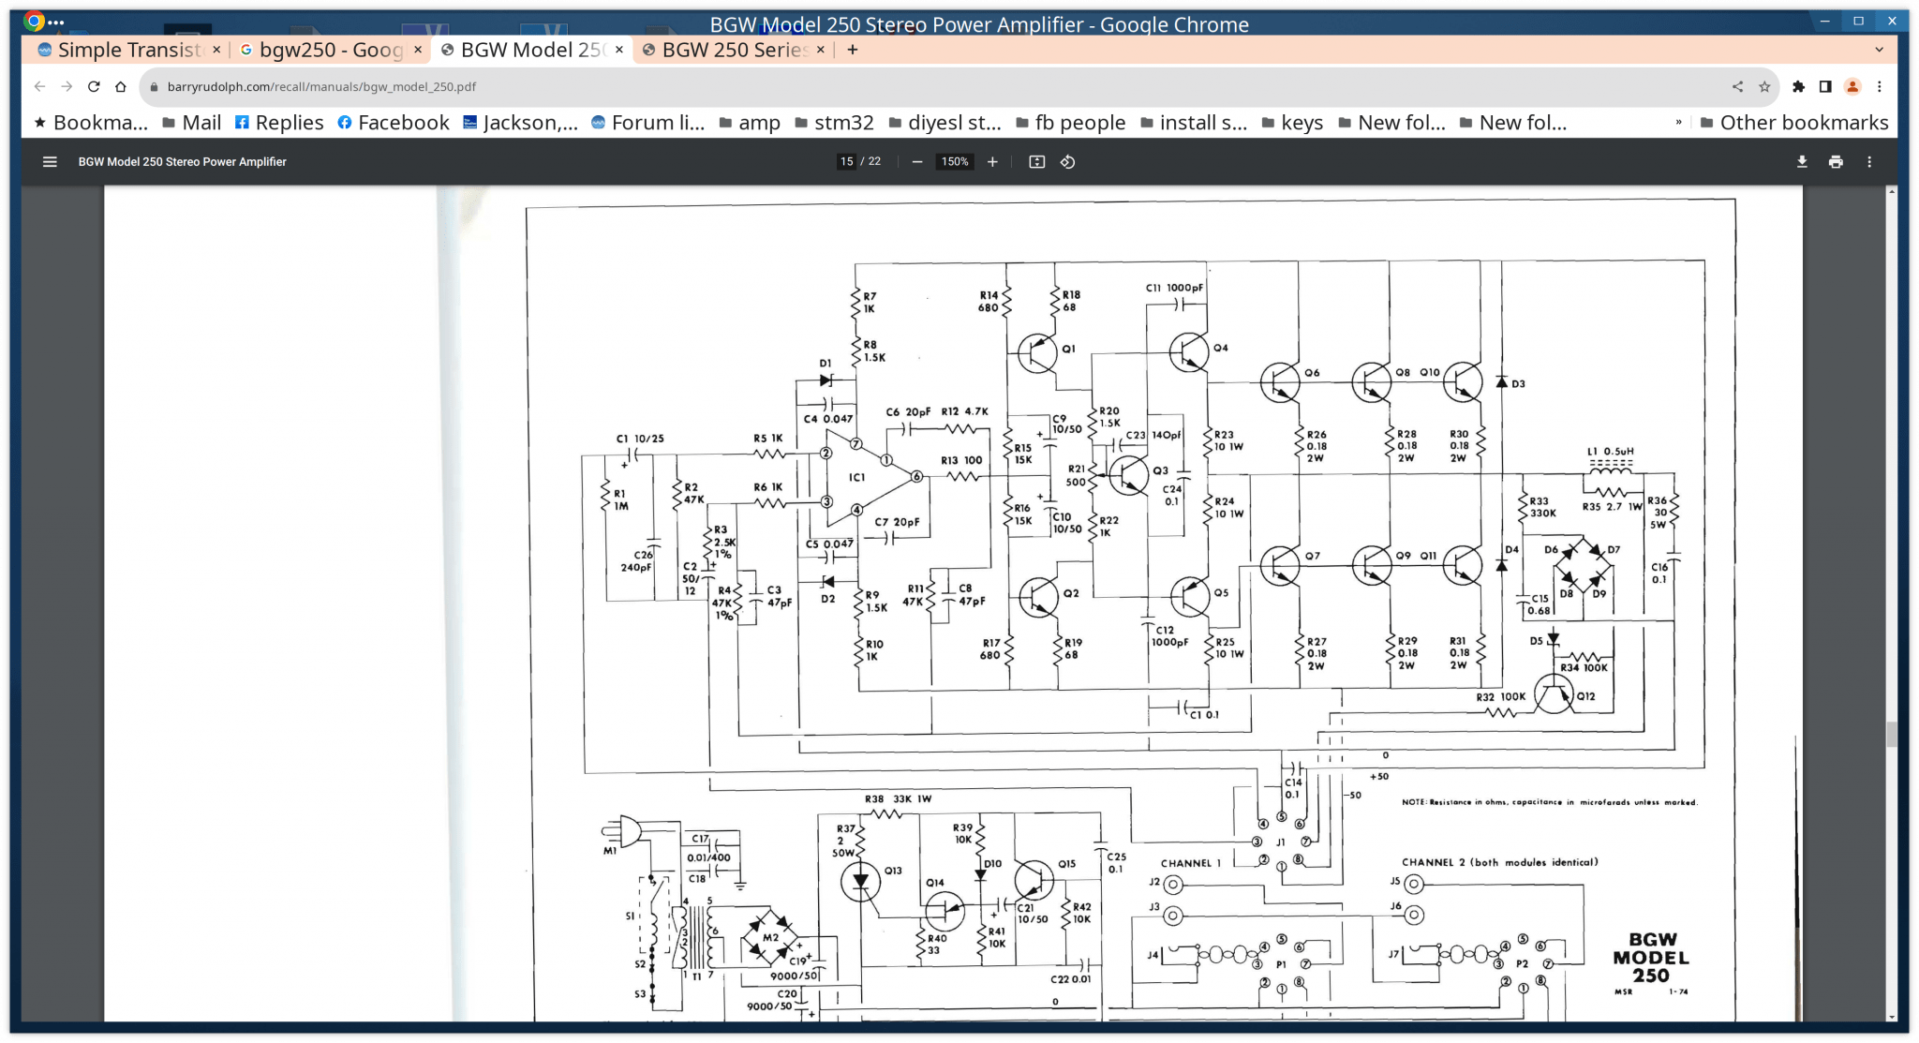Close the BGW 250 Series tab
The width and height of the screenshot is (1919, 1043).
[x=821, y=50]
